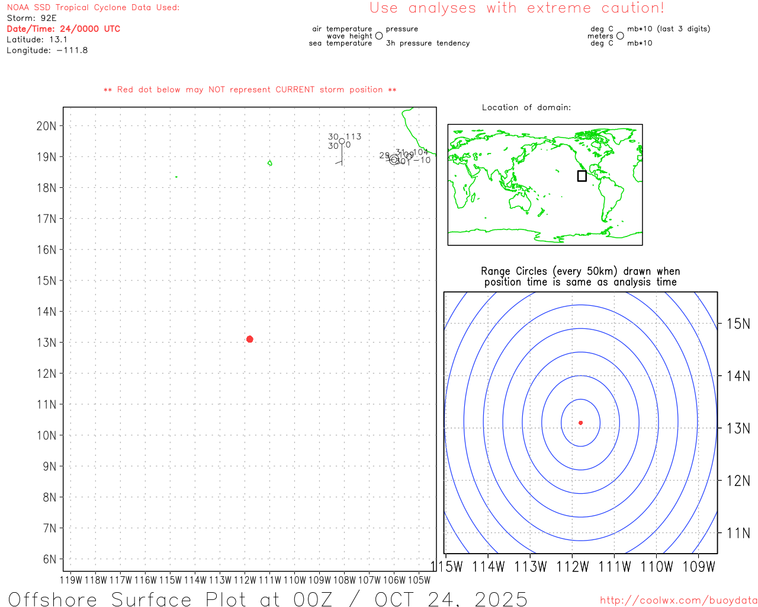Click the innermost blue range circle

581,423
